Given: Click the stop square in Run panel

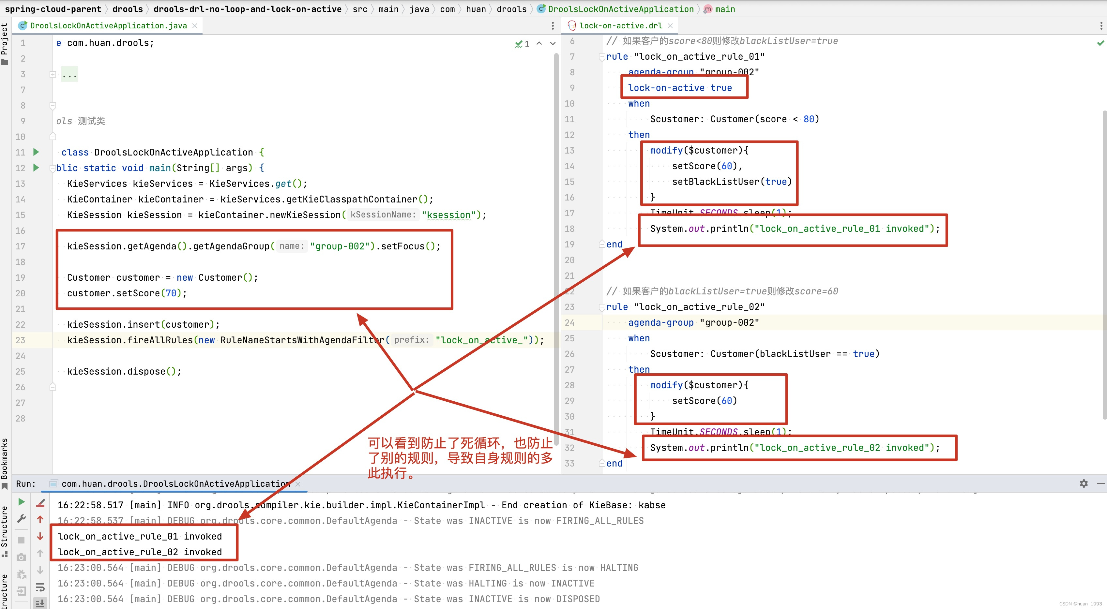Looking at the screenshot, I should click(x=21, y=540).
